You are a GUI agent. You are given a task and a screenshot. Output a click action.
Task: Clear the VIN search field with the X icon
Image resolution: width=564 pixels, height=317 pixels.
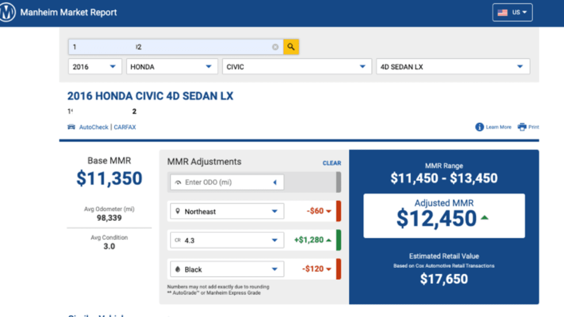[275, 47]
